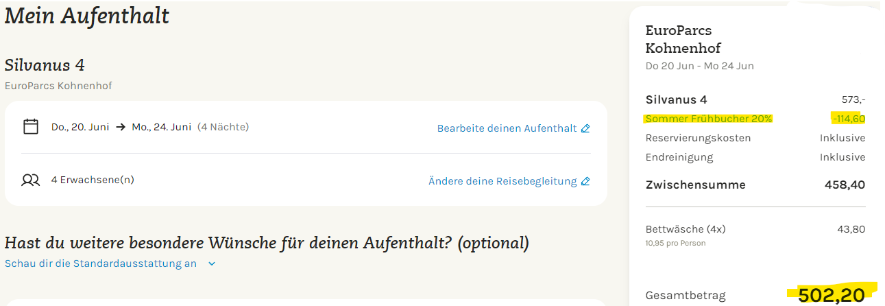Open Schau dir die Standardausstattung an
This screenshot has width=885, height=306.
(101, 263)
